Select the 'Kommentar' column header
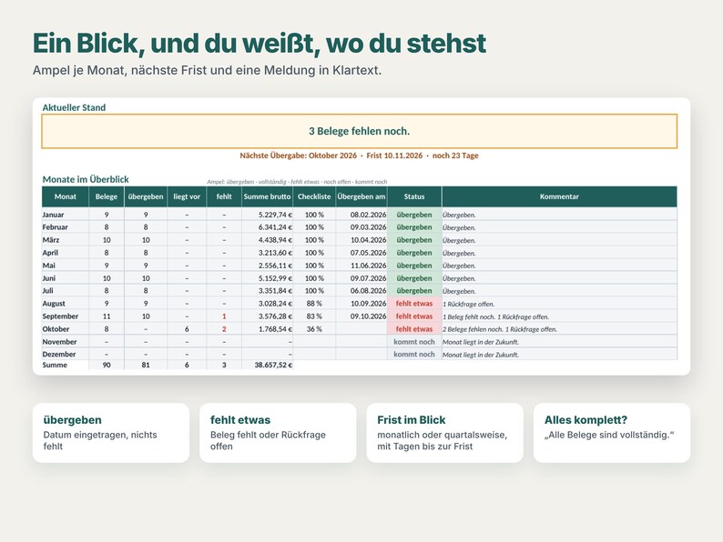 pos(559,196)
